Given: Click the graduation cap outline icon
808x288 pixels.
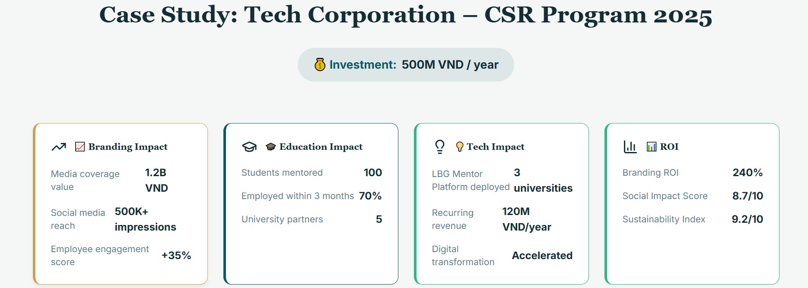Looking at the screenshot, I should [249, 147].
